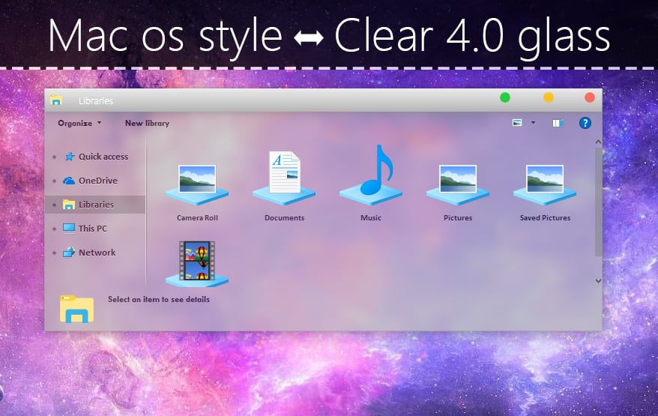The image size is (658, 416).
Task: Click the change view icon
Action: coord(517,123)
